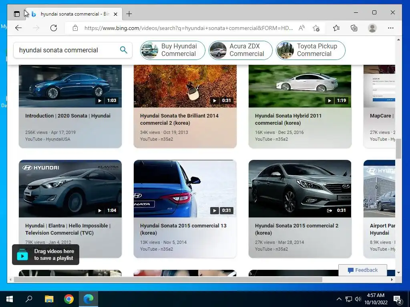Click the Bing video search text field
This screenshot has height=307, width=410.
(x=67, y=50)
